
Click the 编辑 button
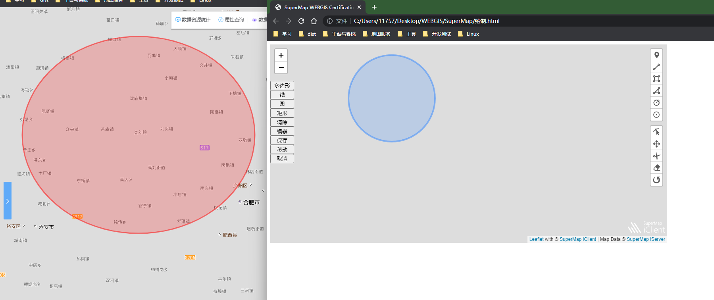pos(282,131)
